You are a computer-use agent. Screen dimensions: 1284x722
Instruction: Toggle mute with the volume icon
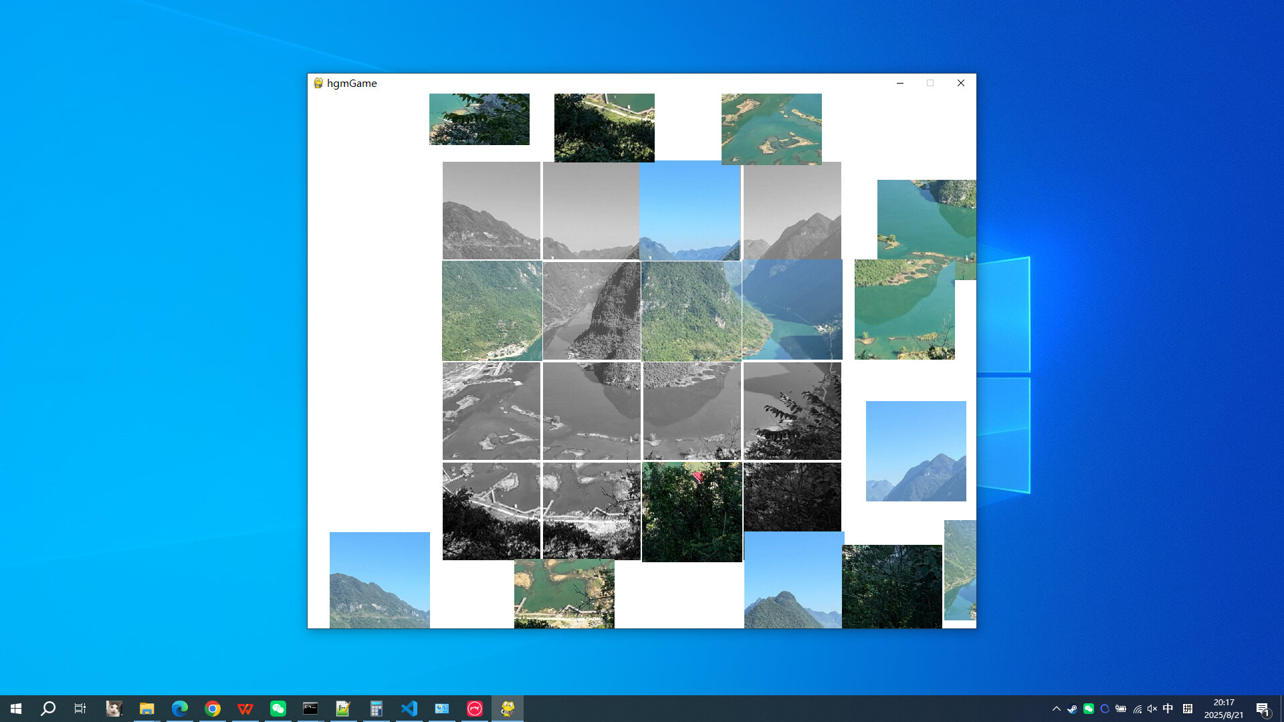tap(1152, 708)
